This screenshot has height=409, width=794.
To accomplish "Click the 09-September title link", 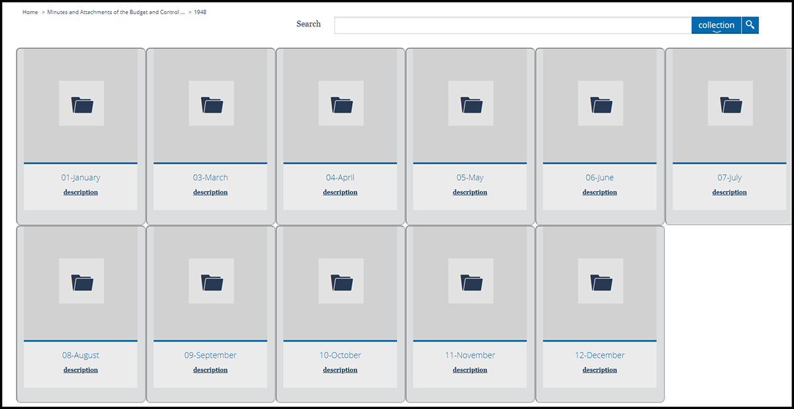I will pos(210,355).
